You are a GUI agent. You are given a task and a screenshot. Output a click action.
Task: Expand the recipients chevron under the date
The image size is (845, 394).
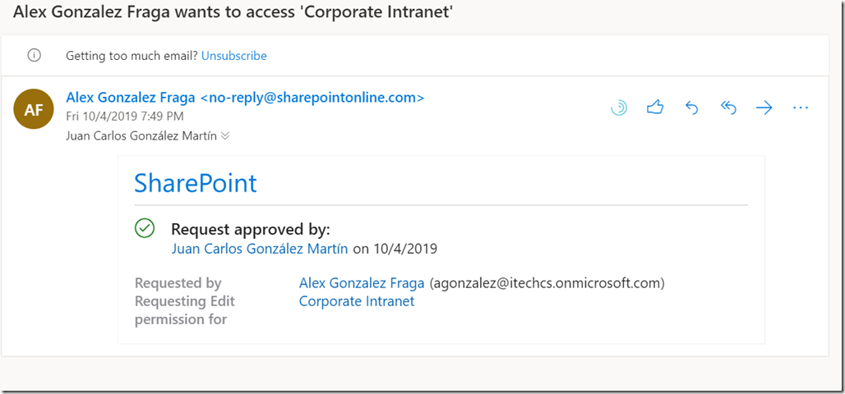click(x=225, y=136)
